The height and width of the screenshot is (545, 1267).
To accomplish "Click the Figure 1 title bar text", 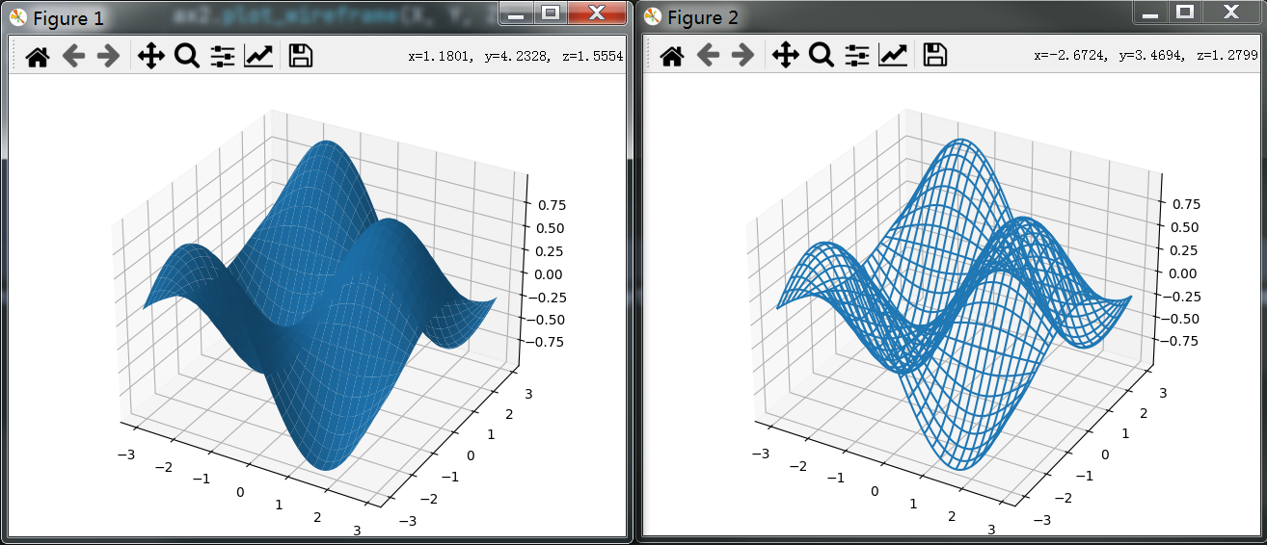I will (x=68, y=18).
